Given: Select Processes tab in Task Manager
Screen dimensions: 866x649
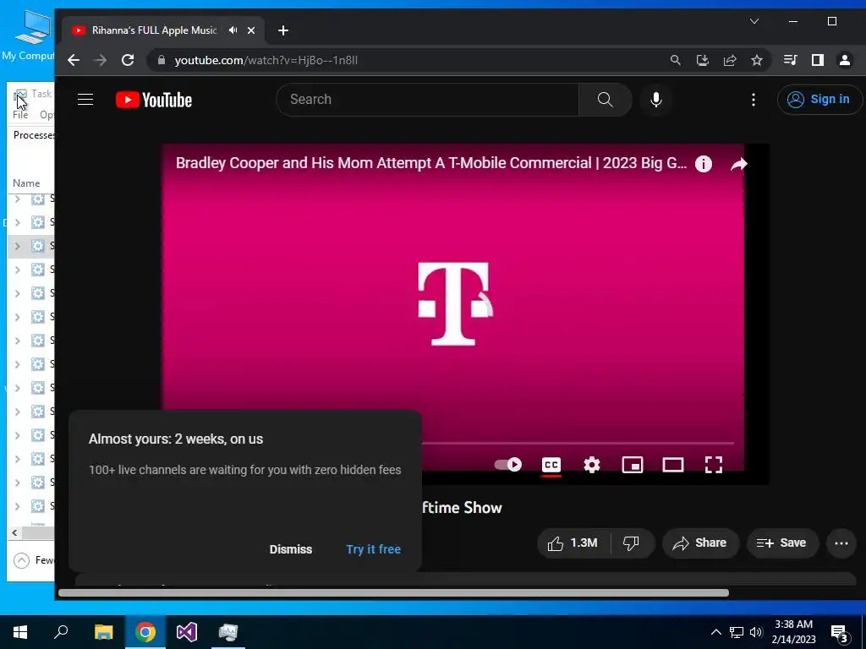Looking at the screenshot, I should [33, 135].
